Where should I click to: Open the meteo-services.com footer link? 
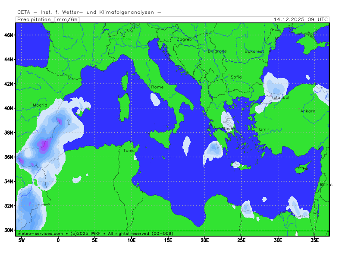click(x=40, y=233)
